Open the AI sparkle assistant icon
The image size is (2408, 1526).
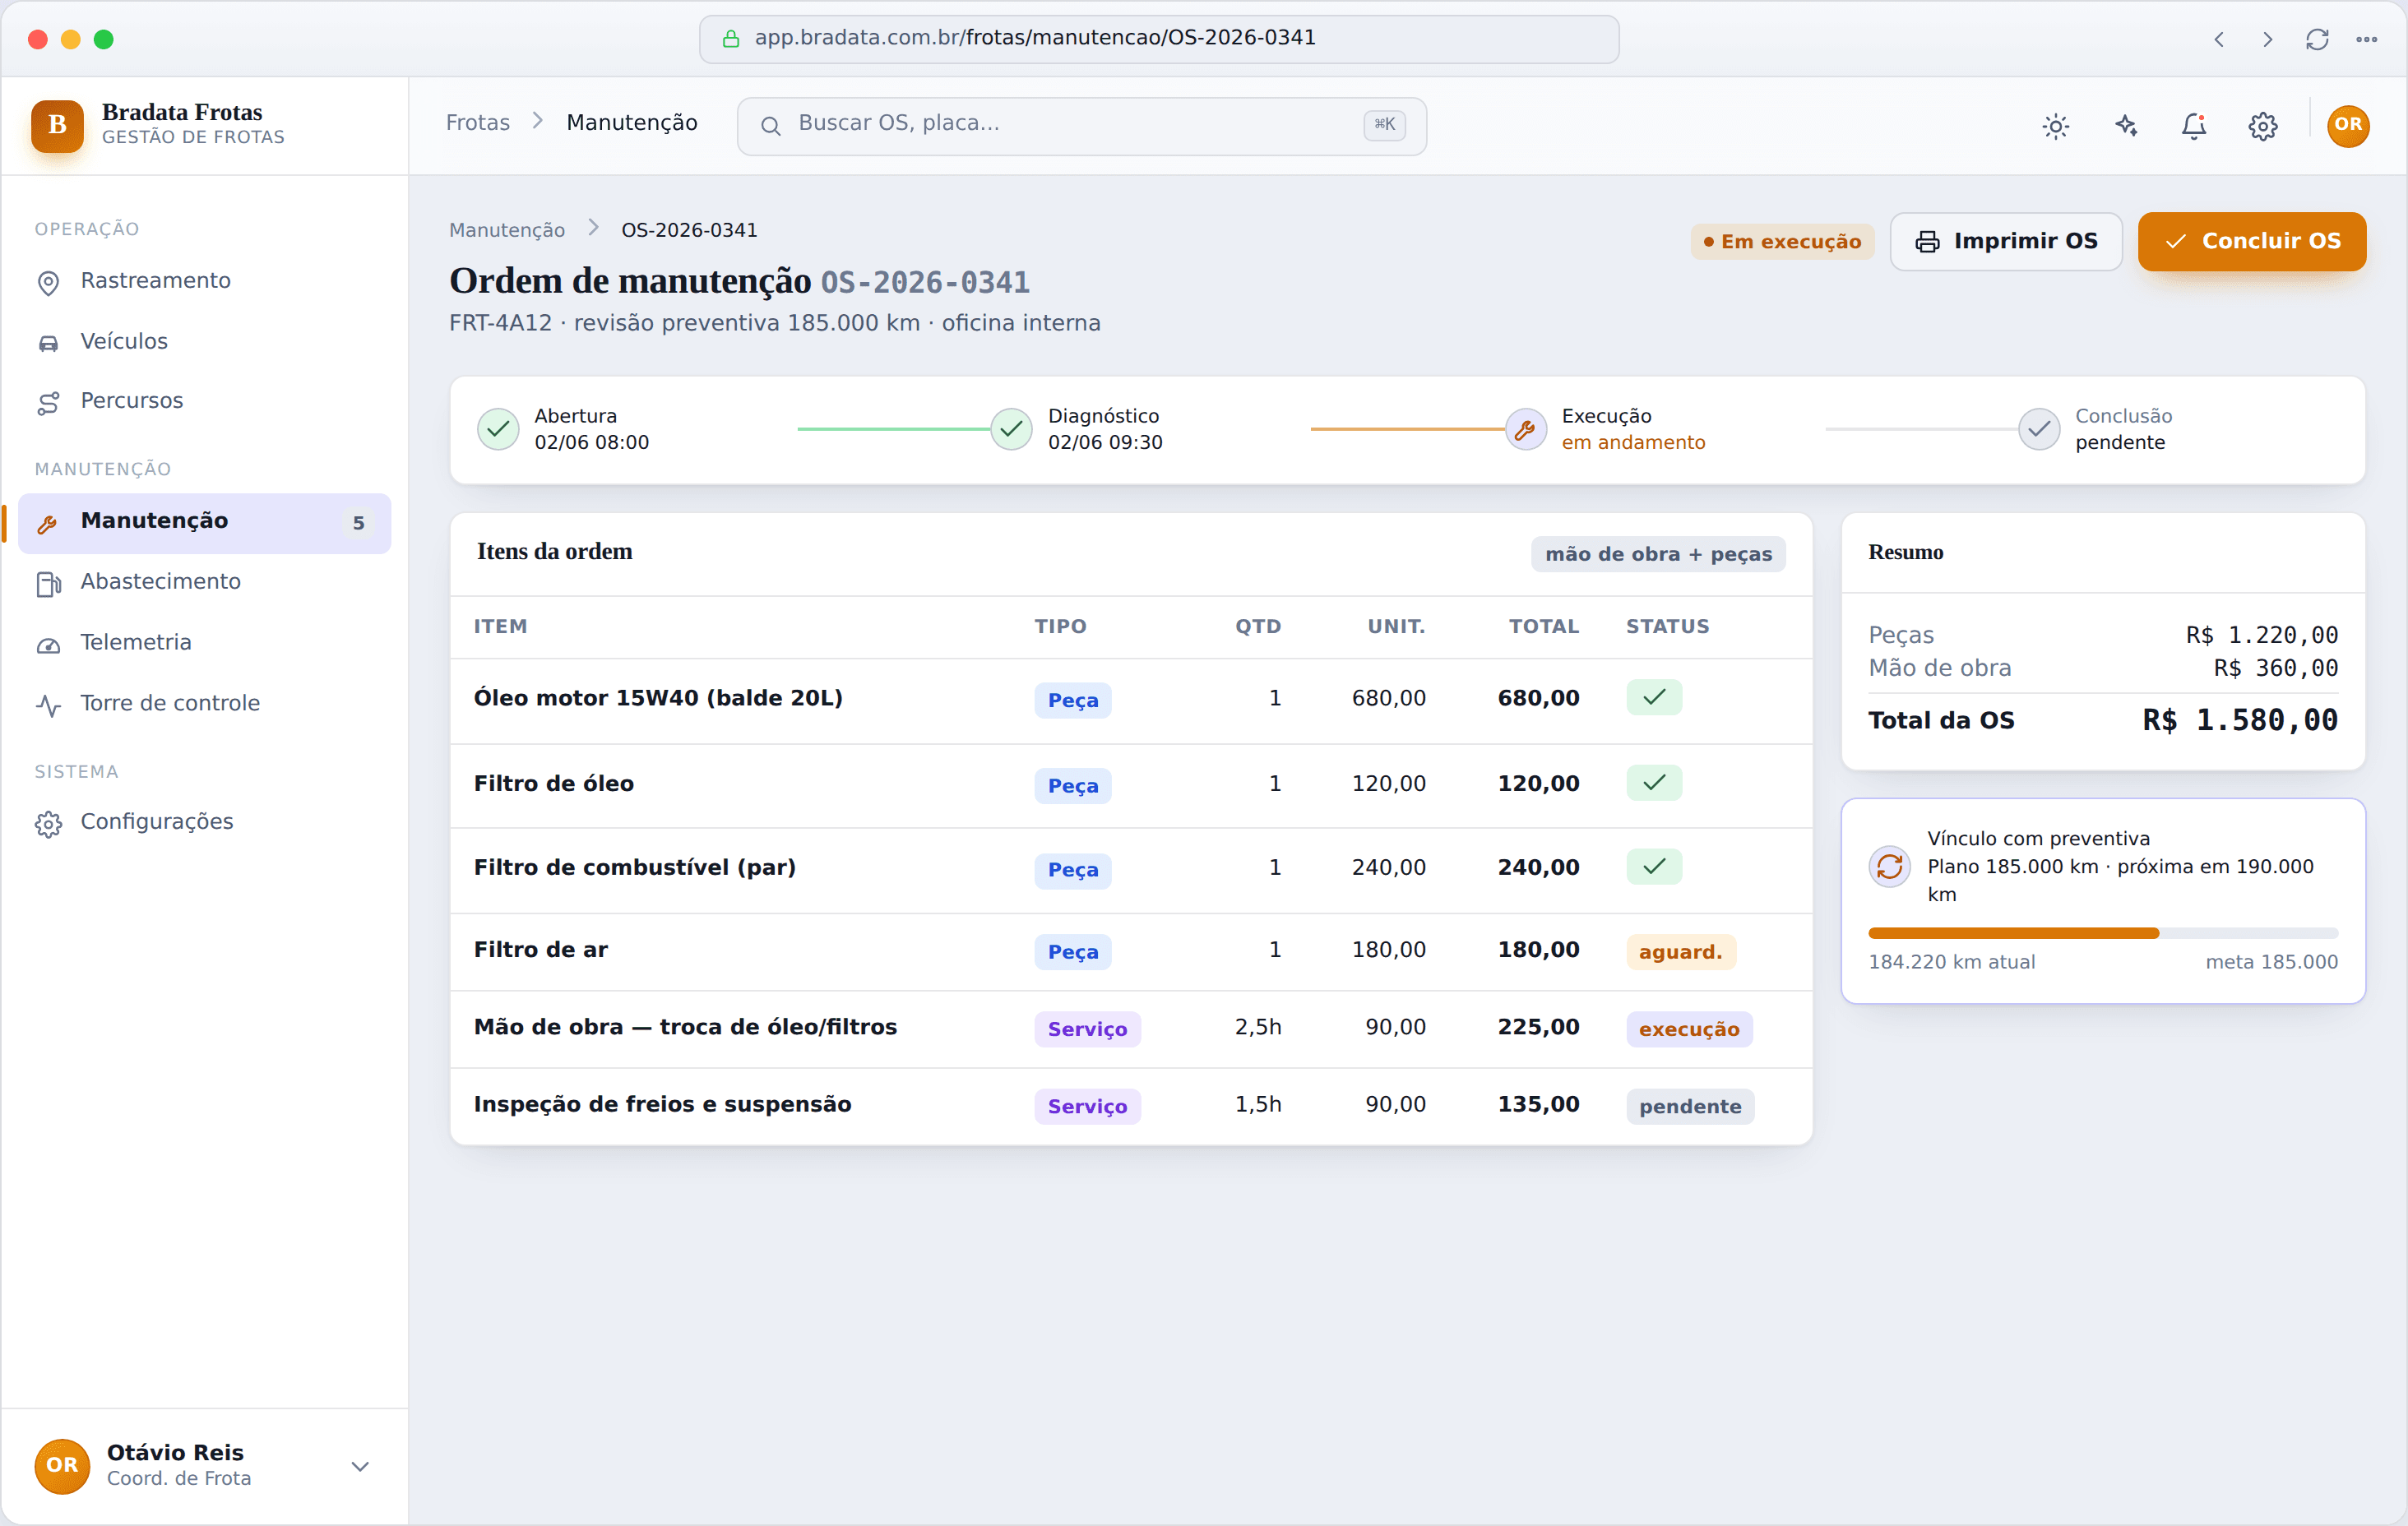point(2125,126)
